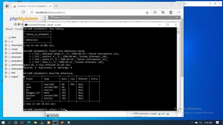This screenshot has width=223, height=125.
Task: Click the Command Prompt taskbar icon
Action: 55,123
